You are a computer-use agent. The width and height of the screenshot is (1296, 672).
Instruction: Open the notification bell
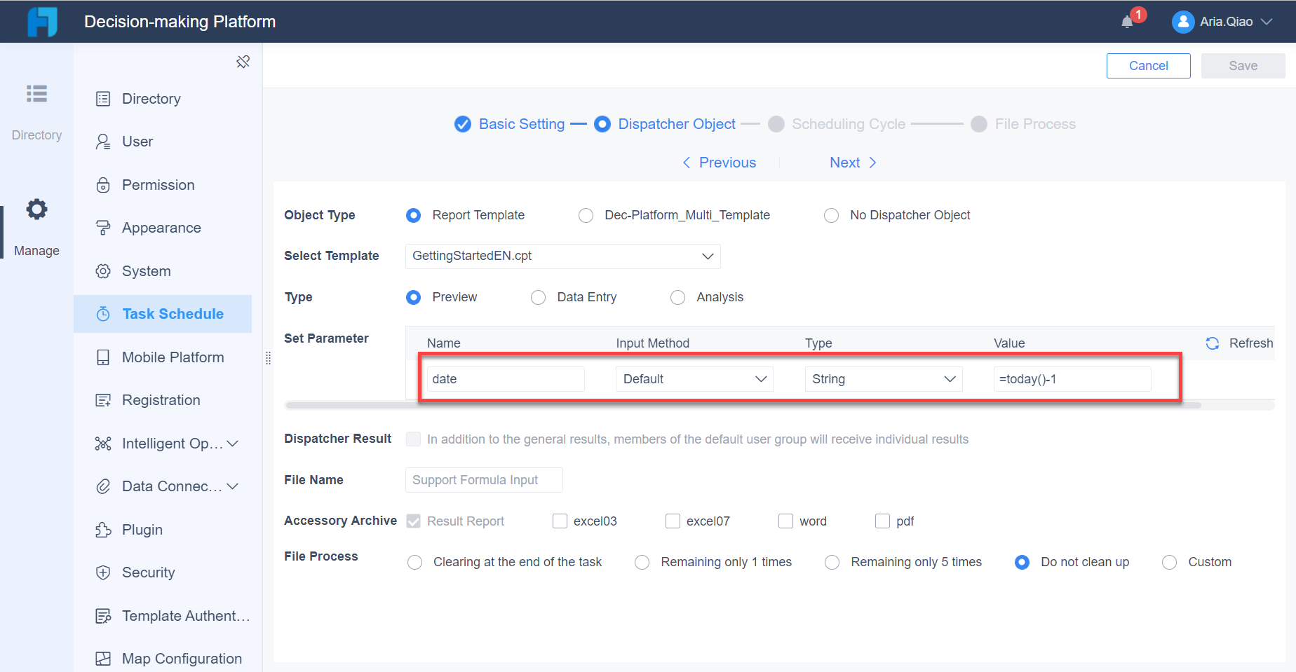[1128, 21]
